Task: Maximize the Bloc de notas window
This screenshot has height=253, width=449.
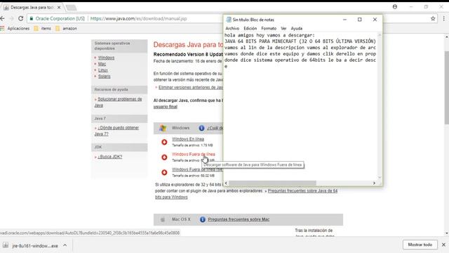Action: tap(360, 20)
